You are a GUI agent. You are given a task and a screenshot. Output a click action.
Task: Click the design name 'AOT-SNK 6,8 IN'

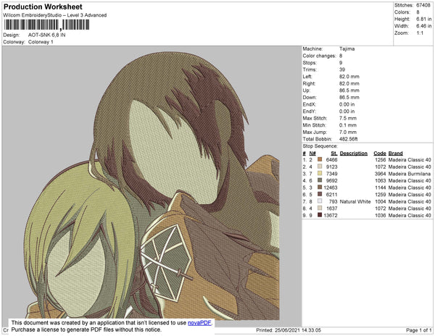click(47, 35)
